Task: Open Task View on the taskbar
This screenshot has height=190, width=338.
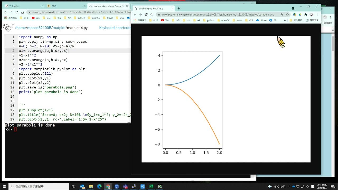Action: pos(73,187)
